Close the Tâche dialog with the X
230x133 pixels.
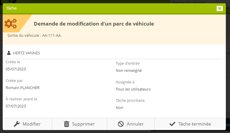(x=220, y=8)
